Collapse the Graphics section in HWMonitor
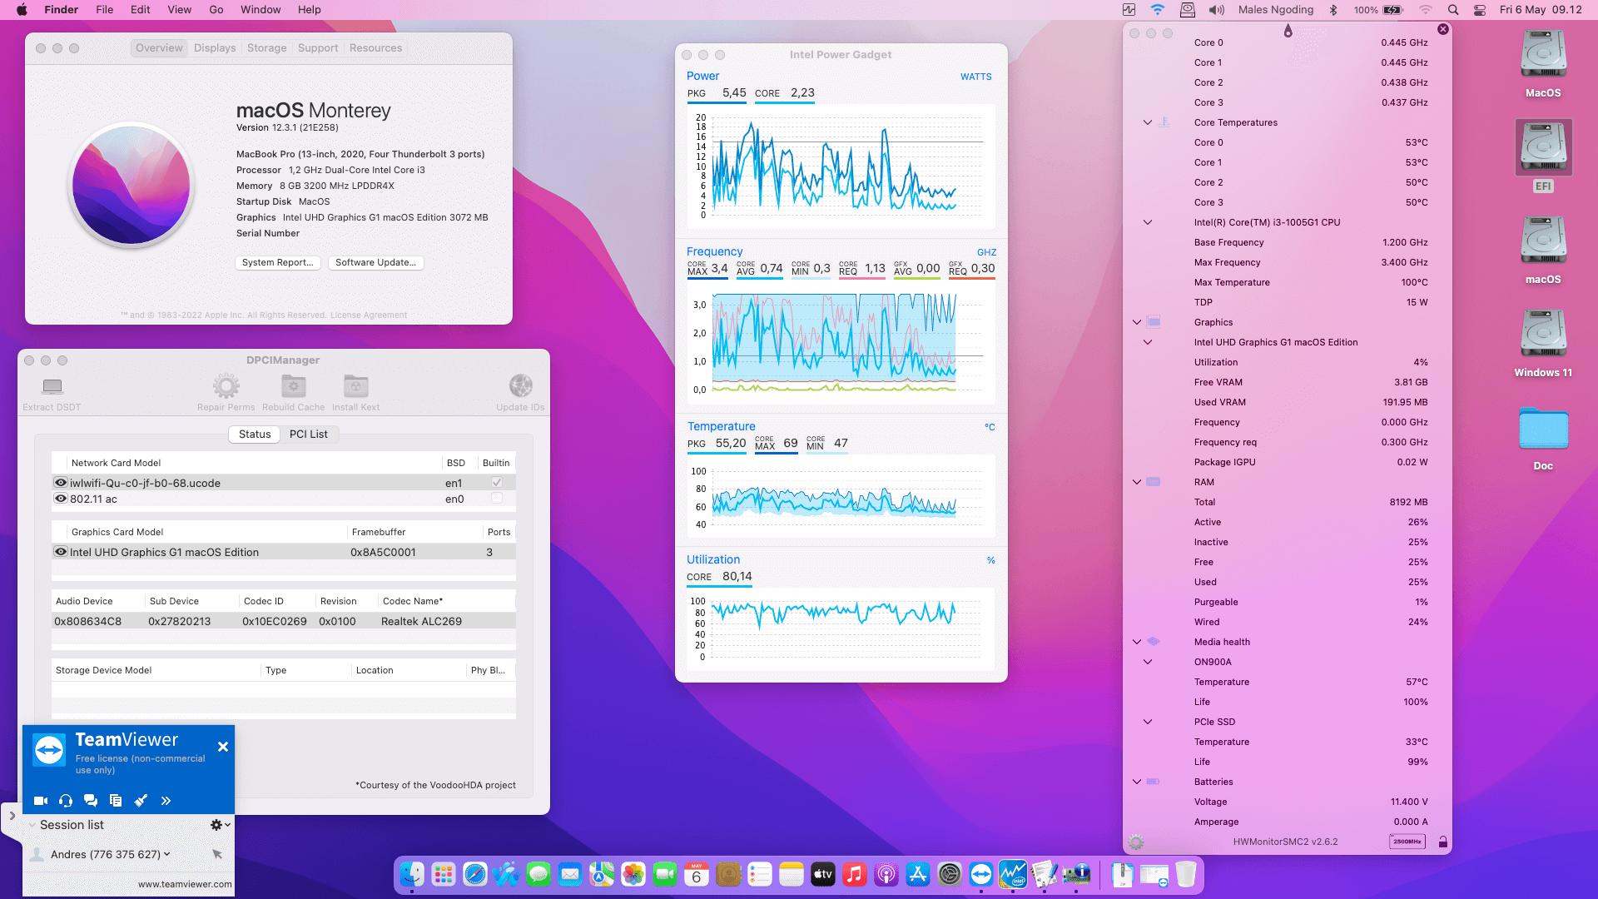Screen dimensions: 1598x899 pyautogui.click(x=1137, y=322)
